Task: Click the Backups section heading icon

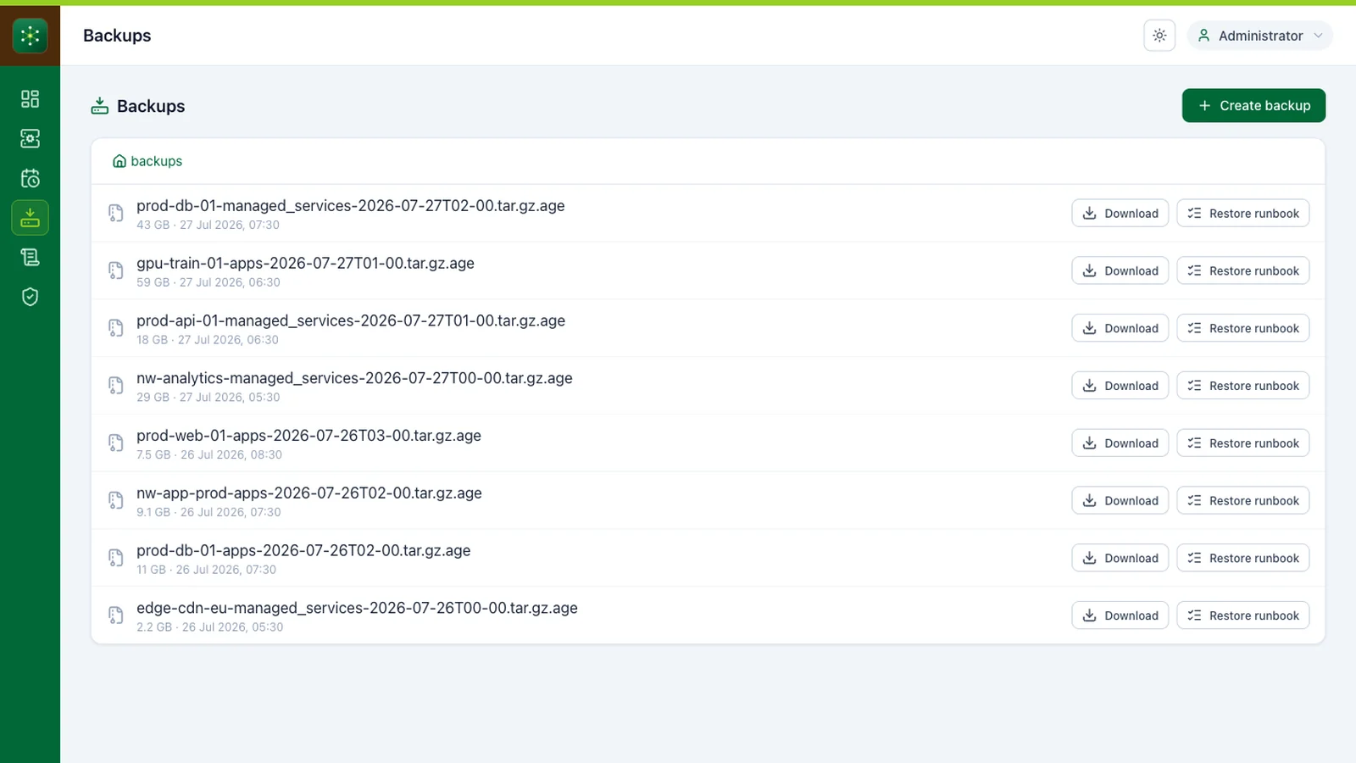Action: 100,106
